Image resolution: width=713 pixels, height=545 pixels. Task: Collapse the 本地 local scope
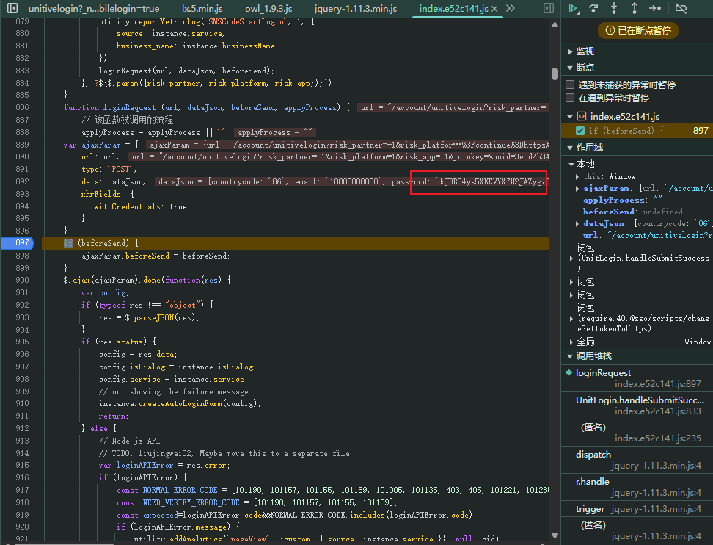click(x=571, y=164)
